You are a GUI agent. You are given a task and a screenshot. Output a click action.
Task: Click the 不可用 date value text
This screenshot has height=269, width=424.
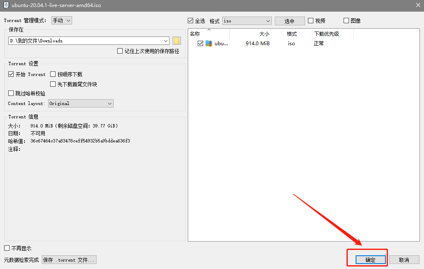tap(38, 133)
